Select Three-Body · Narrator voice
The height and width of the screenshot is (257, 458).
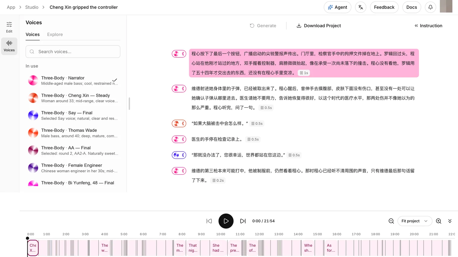point(73,81)
